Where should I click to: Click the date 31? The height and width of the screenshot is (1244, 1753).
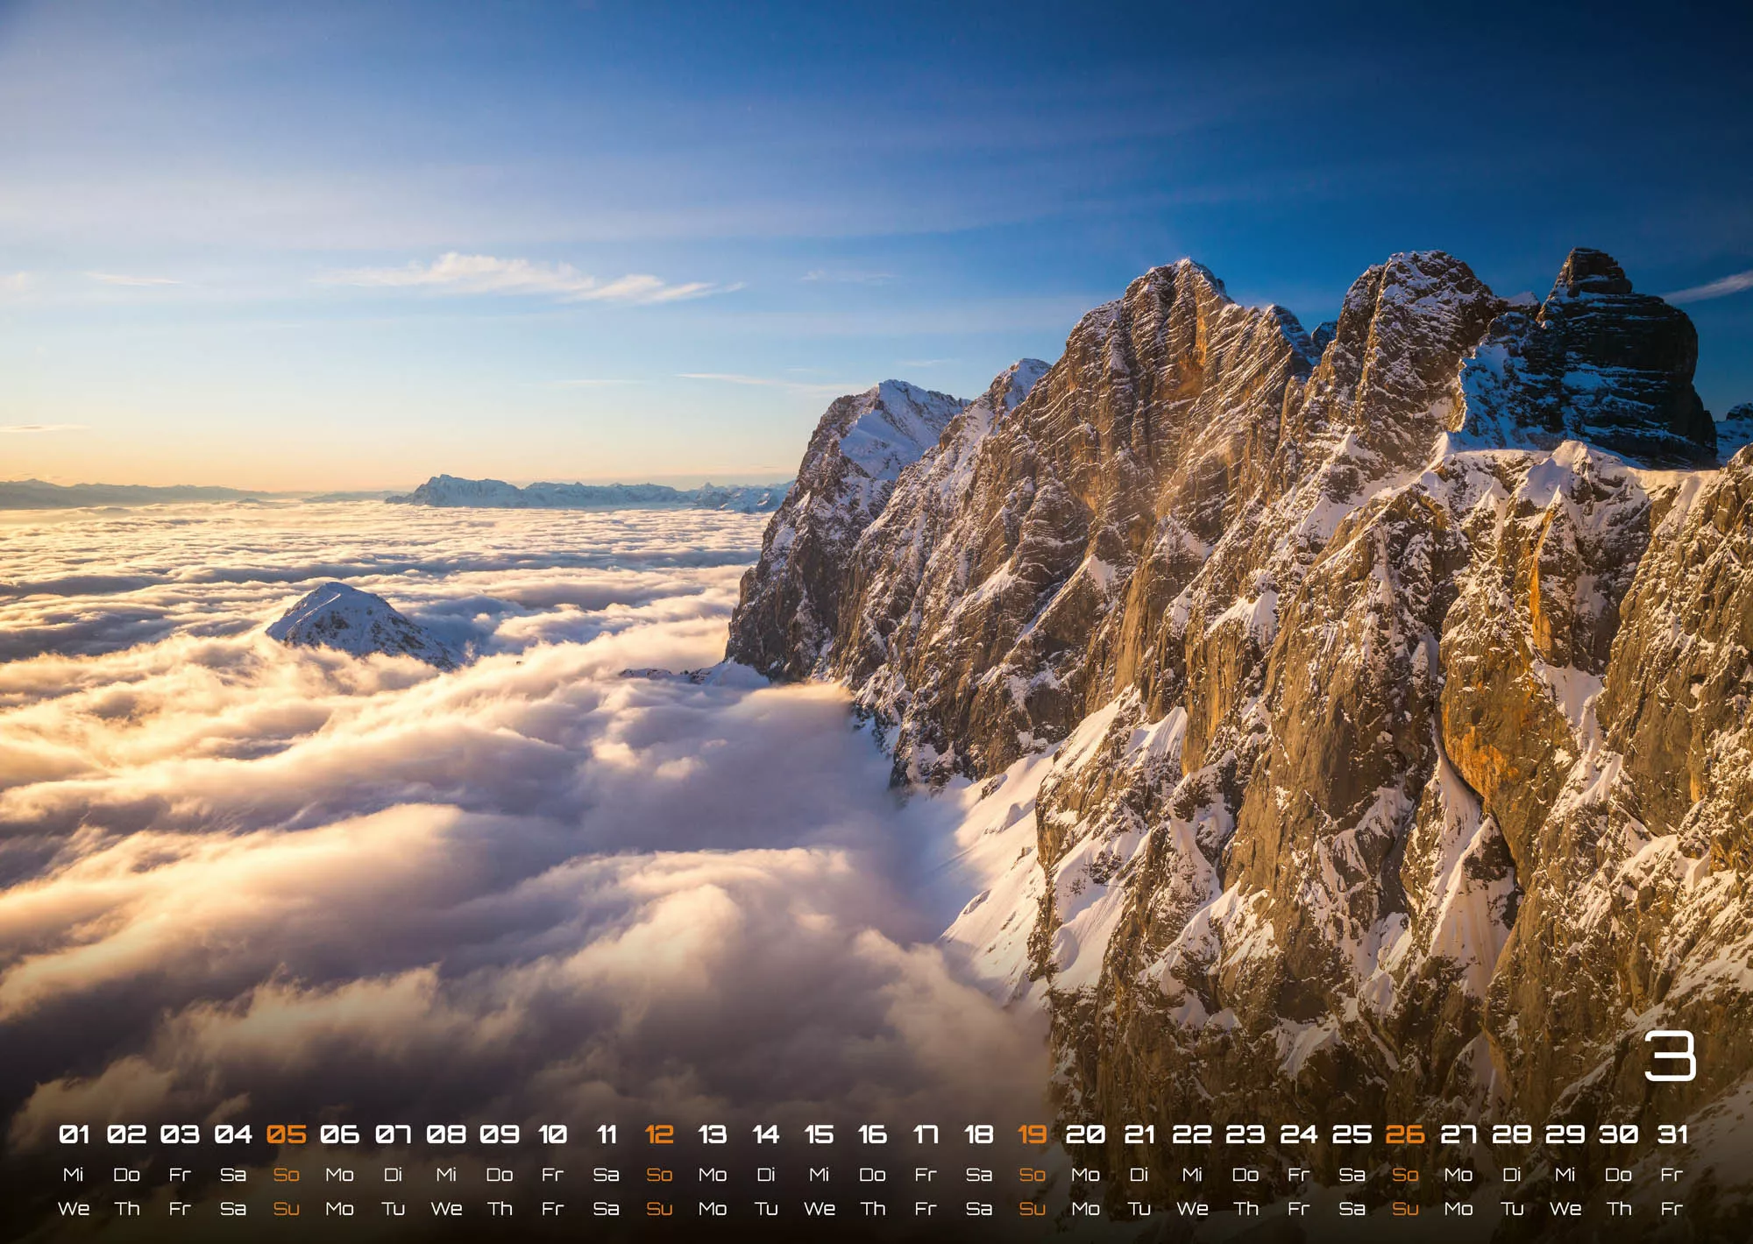(1672, 1134)
